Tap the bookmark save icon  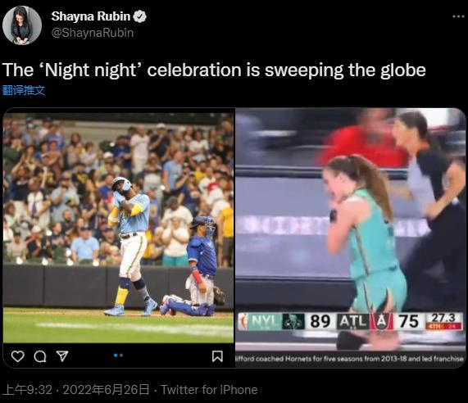tap(217, 356)
